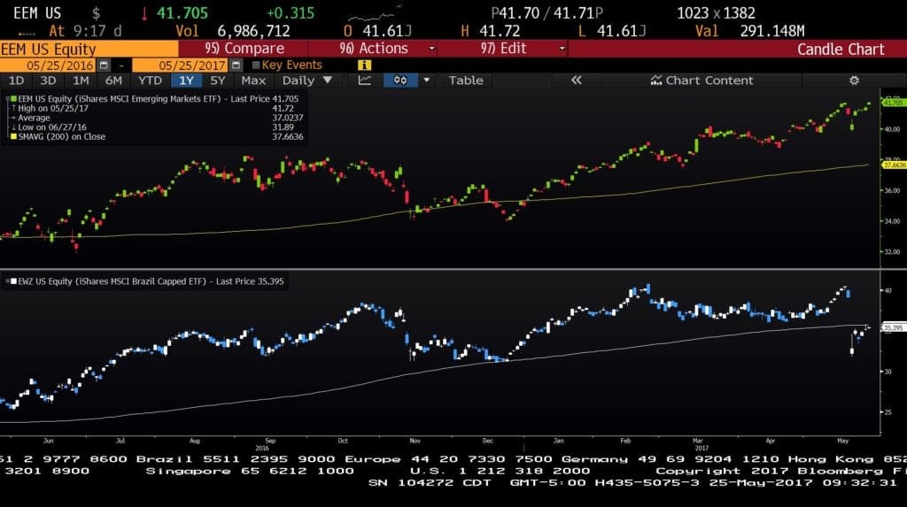Expand the 97) Edit dropdown menu
This screenshot has width=907, height=507.
tap(562, 49)
